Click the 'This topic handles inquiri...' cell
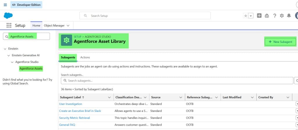This screenshot has height=130, width=298. [131, 118]
